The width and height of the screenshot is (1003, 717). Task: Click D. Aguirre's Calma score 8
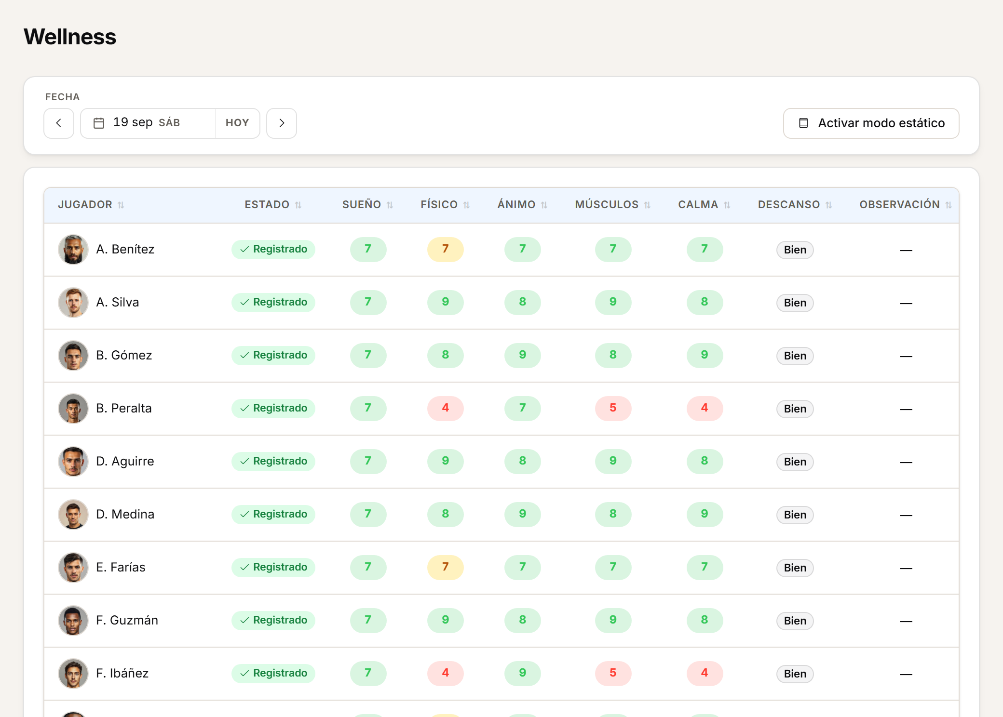pyautogui.click(x=705, y=461)
